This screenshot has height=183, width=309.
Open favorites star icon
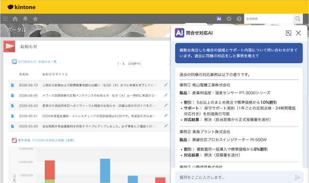click(35, 19)
